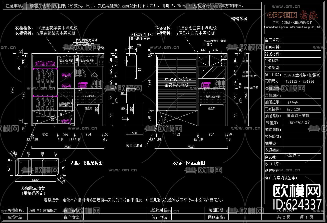327x223 pixels.
Task: Select the '600' depth dimension text
Action: 134,134
